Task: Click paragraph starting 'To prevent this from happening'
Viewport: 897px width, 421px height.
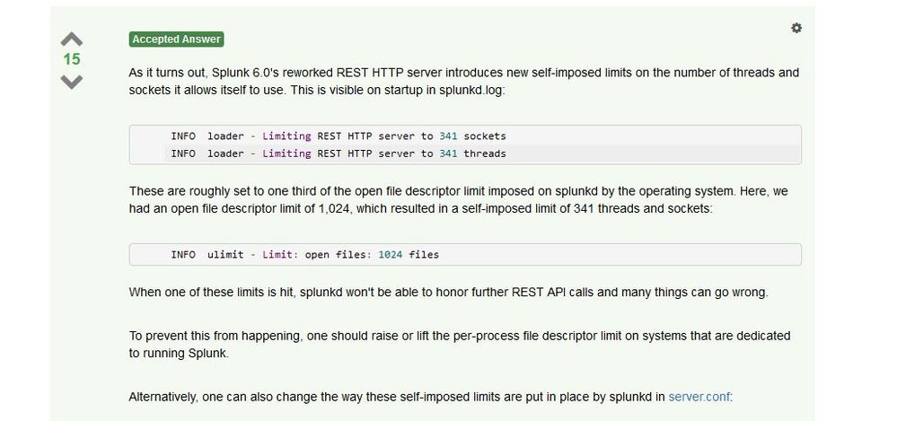Action: 460,345
